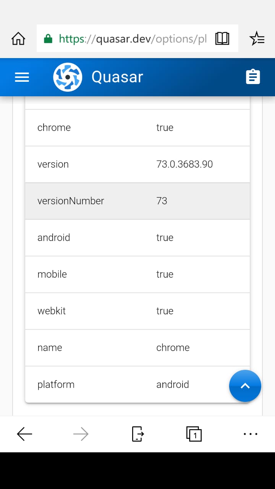Open reading mode from the address bar
Viewport: 275px width, 489px height.
click(x=222, y=38)
